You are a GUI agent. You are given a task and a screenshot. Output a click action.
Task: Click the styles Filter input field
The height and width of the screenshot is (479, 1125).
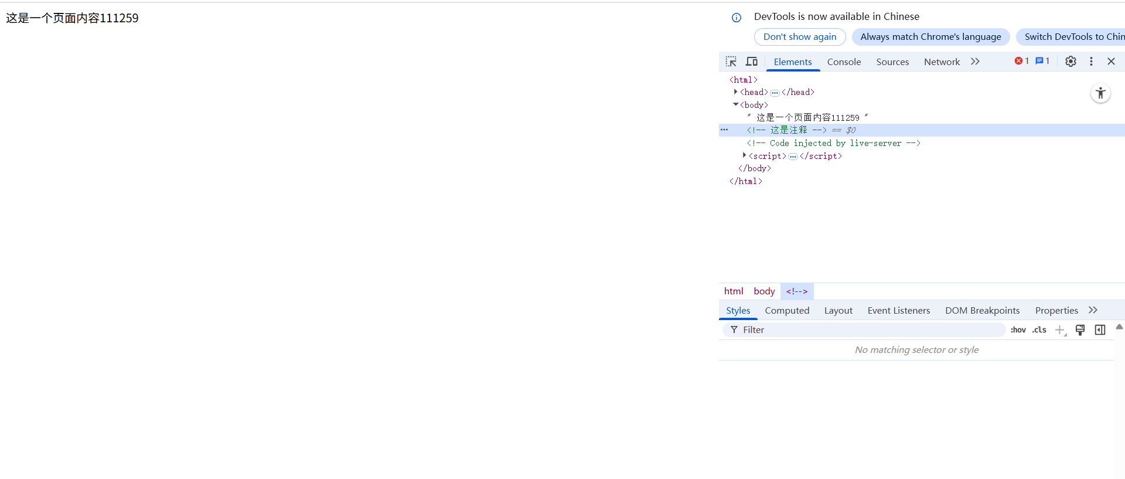click(x=864, y=330)
